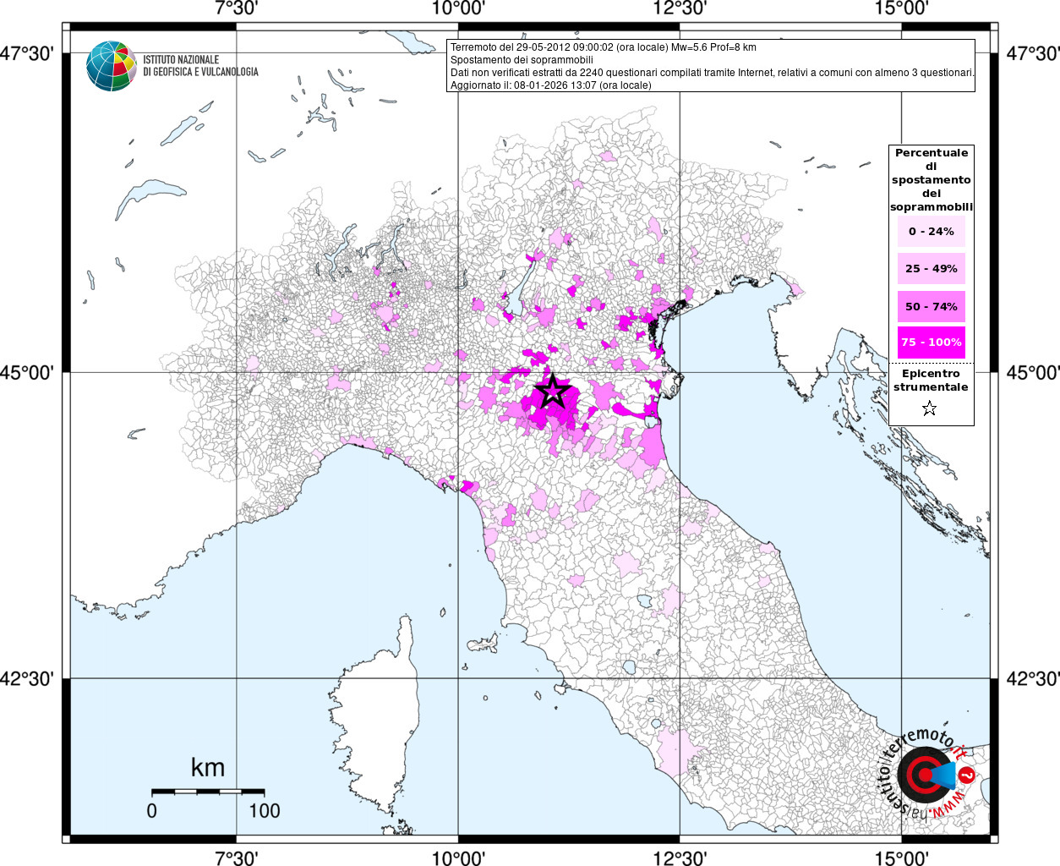Click the 'Epicentro strumentale' legend label

pyautogui.click(x=931, y=381)
